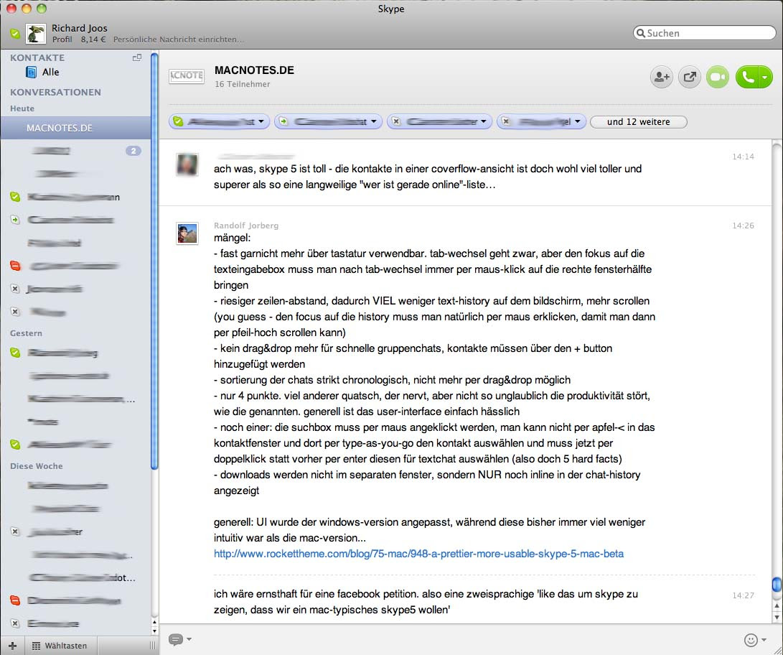The height and width of the screenshot is (655, 783).
Task: Click 'Persönliche Nachricht einrichten…' field
Action: (x=179, y=40)
